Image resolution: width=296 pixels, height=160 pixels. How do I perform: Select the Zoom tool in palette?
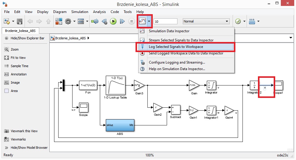pos(12,49)
